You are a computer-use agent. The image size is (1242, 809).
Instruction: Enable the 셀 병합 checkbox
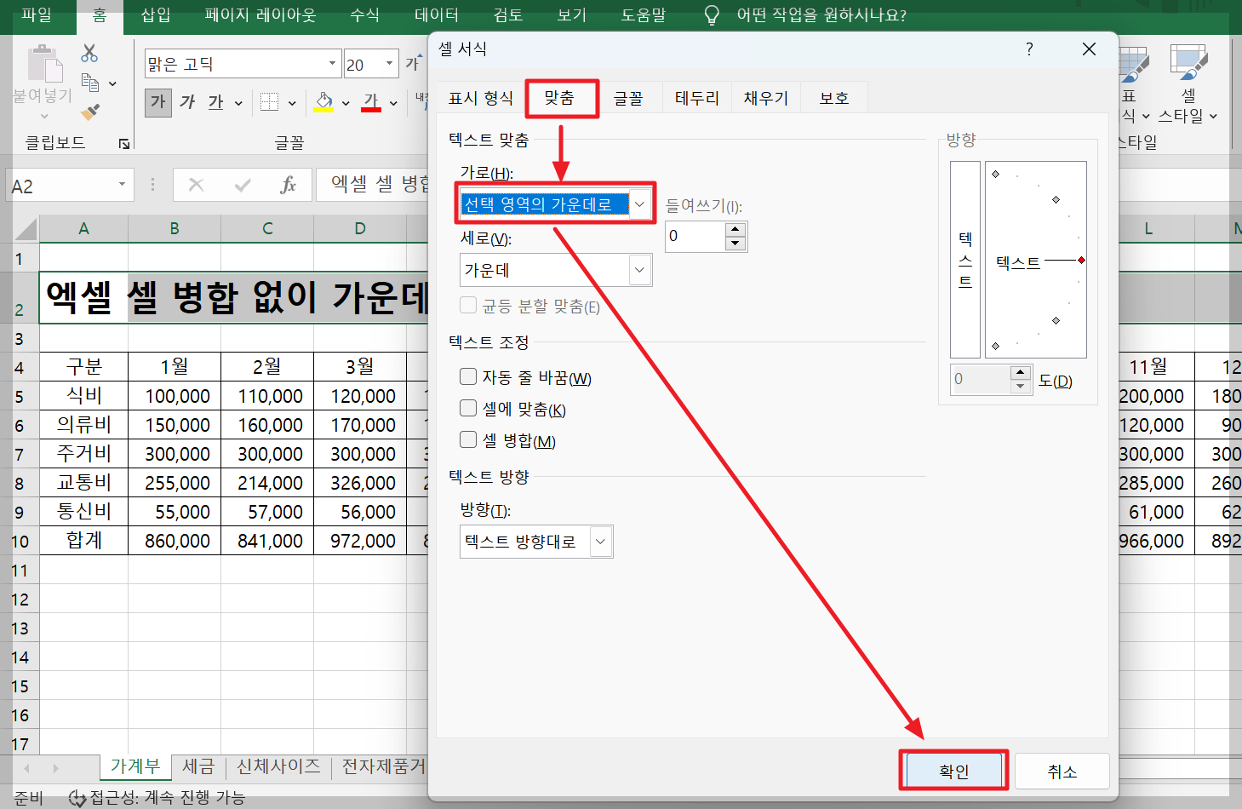coord(468,439)
